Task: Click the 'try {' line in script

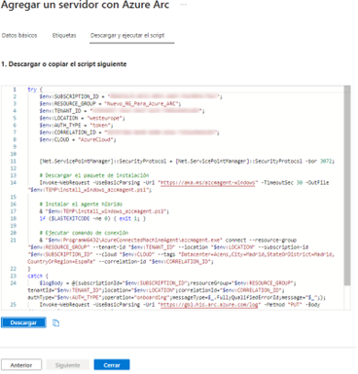Action: [35, 90]
